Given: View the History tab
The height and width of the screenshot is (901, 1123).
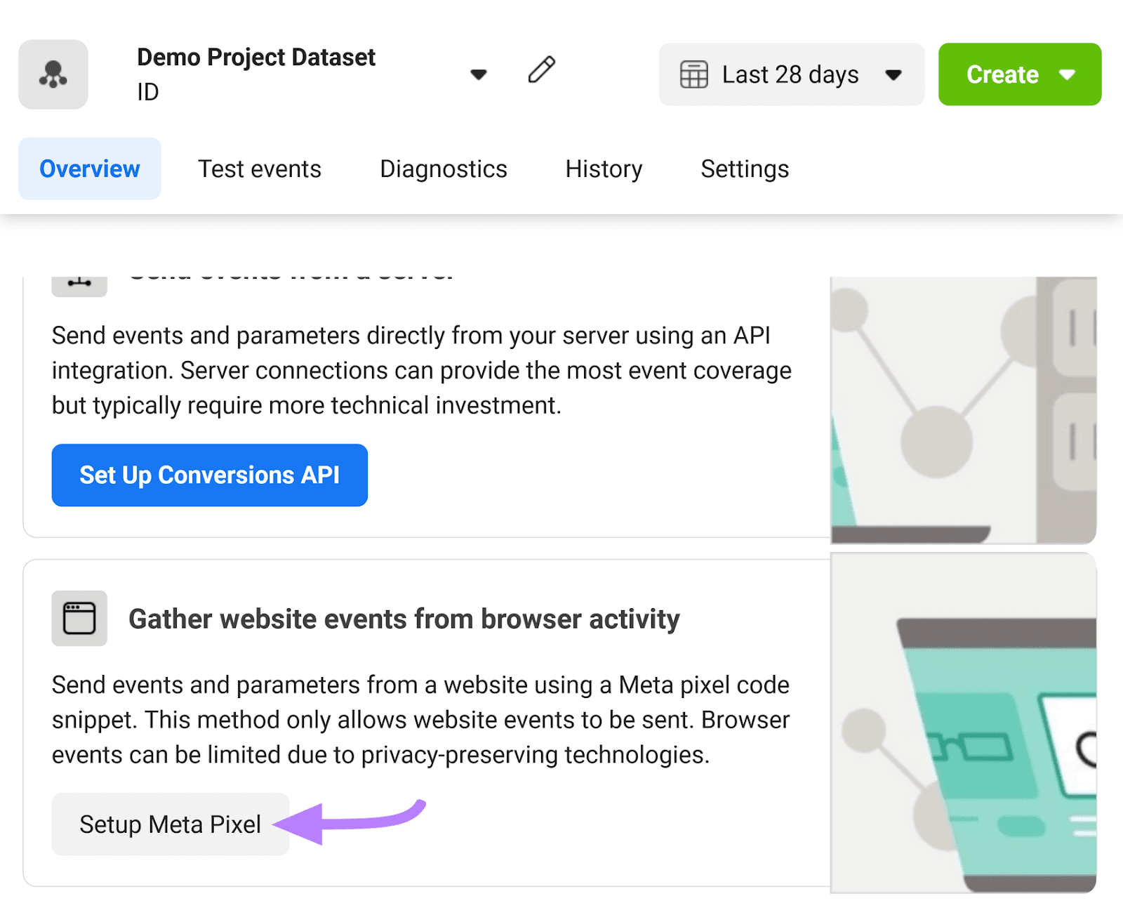Looking at the screenshot, I should pos(603,169).
